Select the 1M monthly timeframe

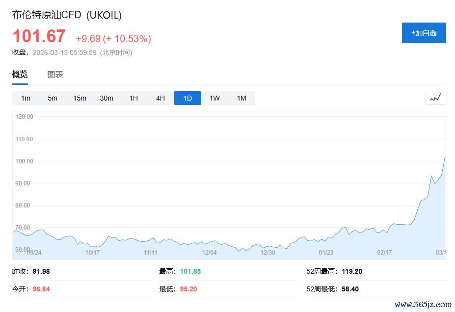click(241, 98)
